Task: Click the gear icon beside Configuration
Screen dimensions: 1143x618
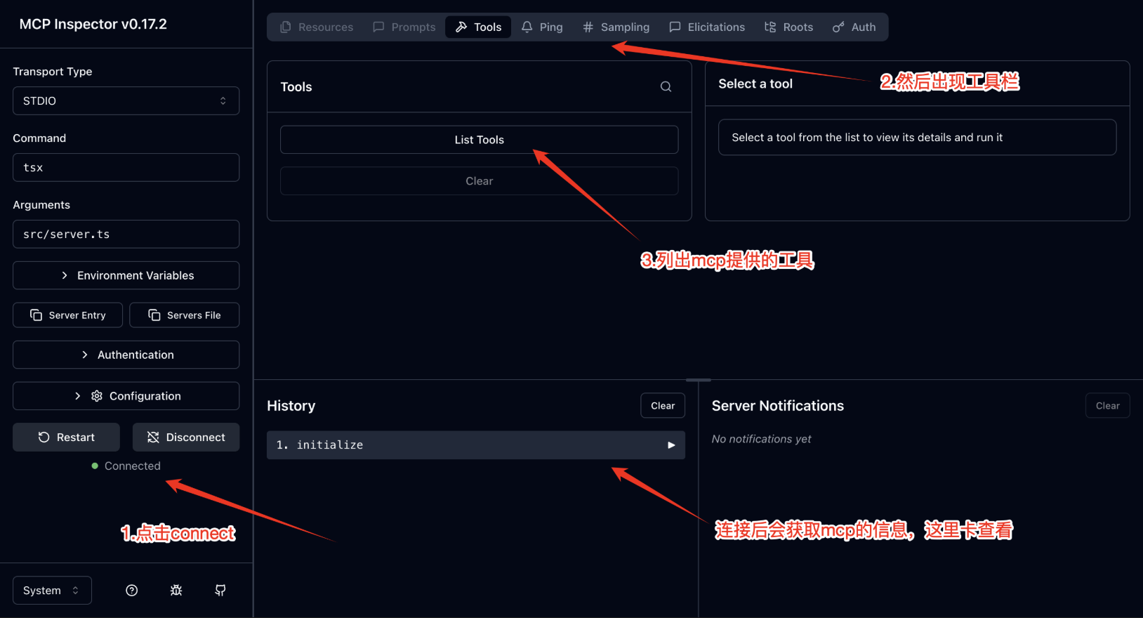Action: pyautogui.click(x=97, y=396)
